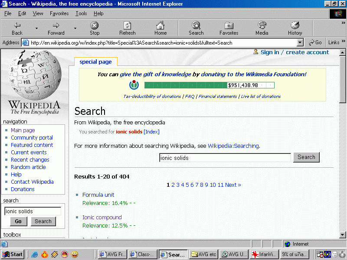Click the vertical scrollbar thumb

(342, 79)
